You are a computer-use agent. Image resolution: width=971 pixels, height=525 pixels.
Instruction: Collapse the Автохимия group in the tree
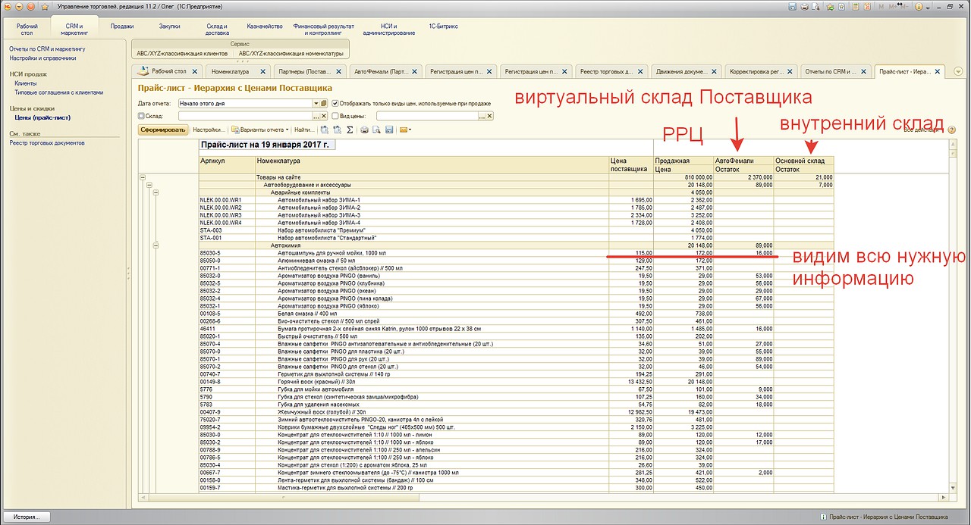[x=157, y=245]
